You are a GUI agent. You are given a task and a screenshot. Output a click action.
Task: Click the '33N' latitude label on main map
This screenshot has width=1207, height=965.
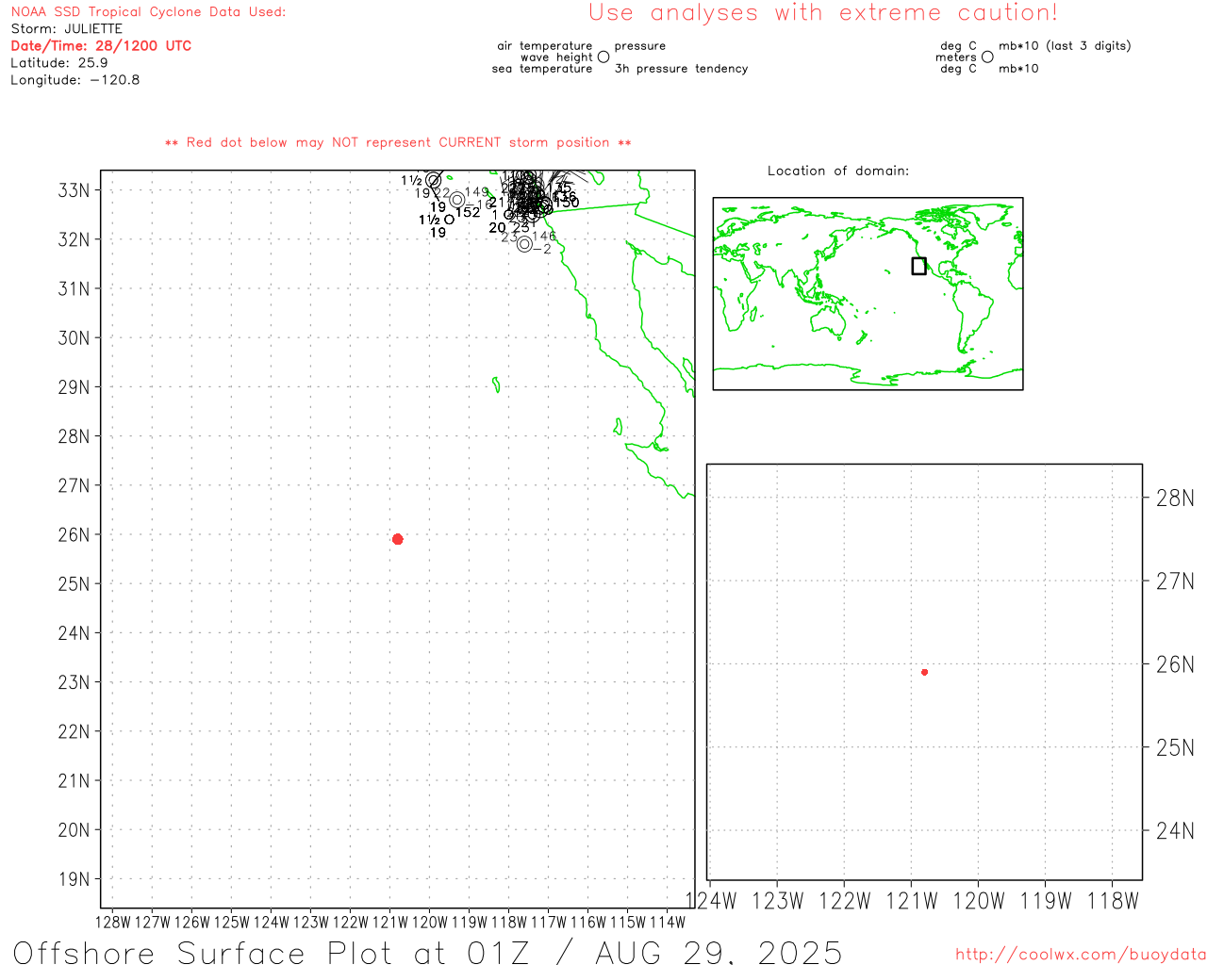[x=74, y=190]
